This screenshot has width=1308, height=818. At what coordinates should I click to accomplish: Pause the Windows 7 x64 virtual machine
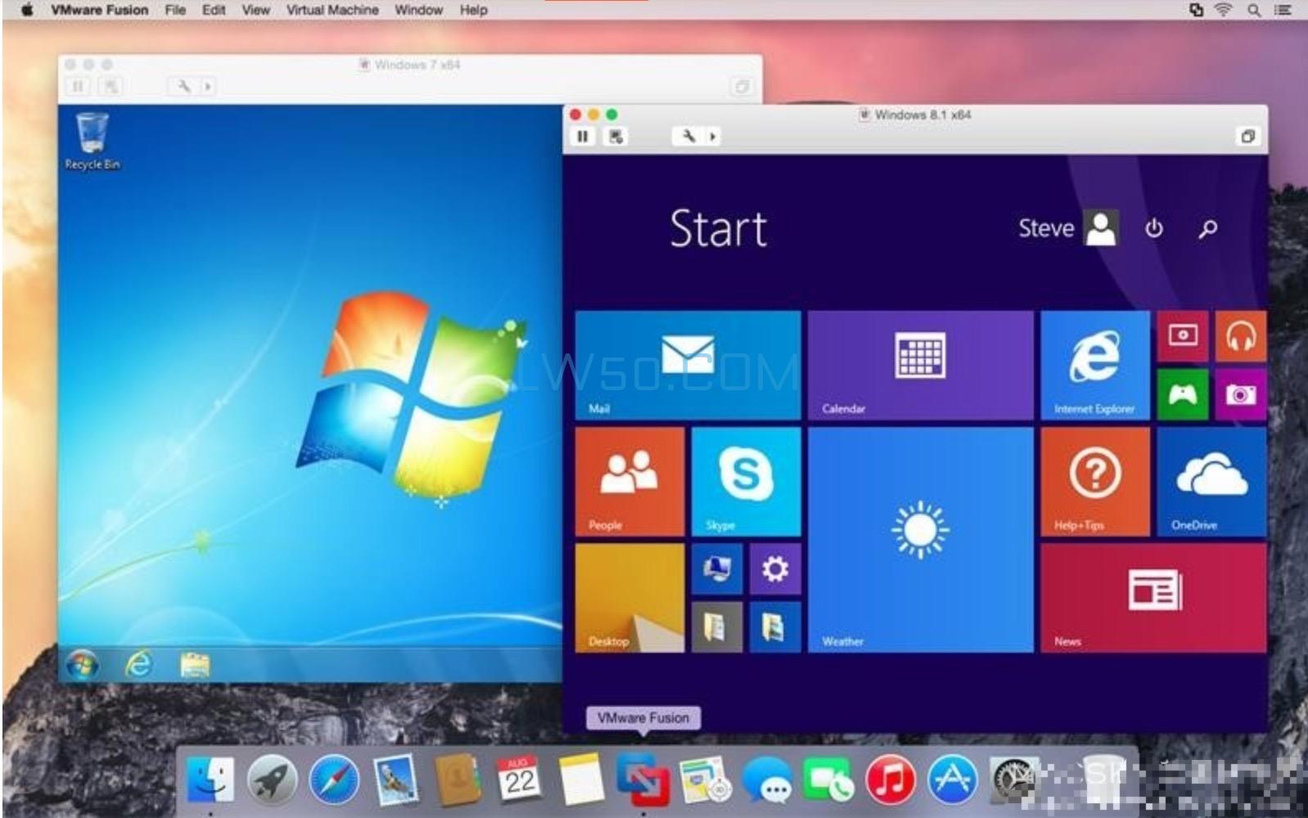[x=78, y=86]
